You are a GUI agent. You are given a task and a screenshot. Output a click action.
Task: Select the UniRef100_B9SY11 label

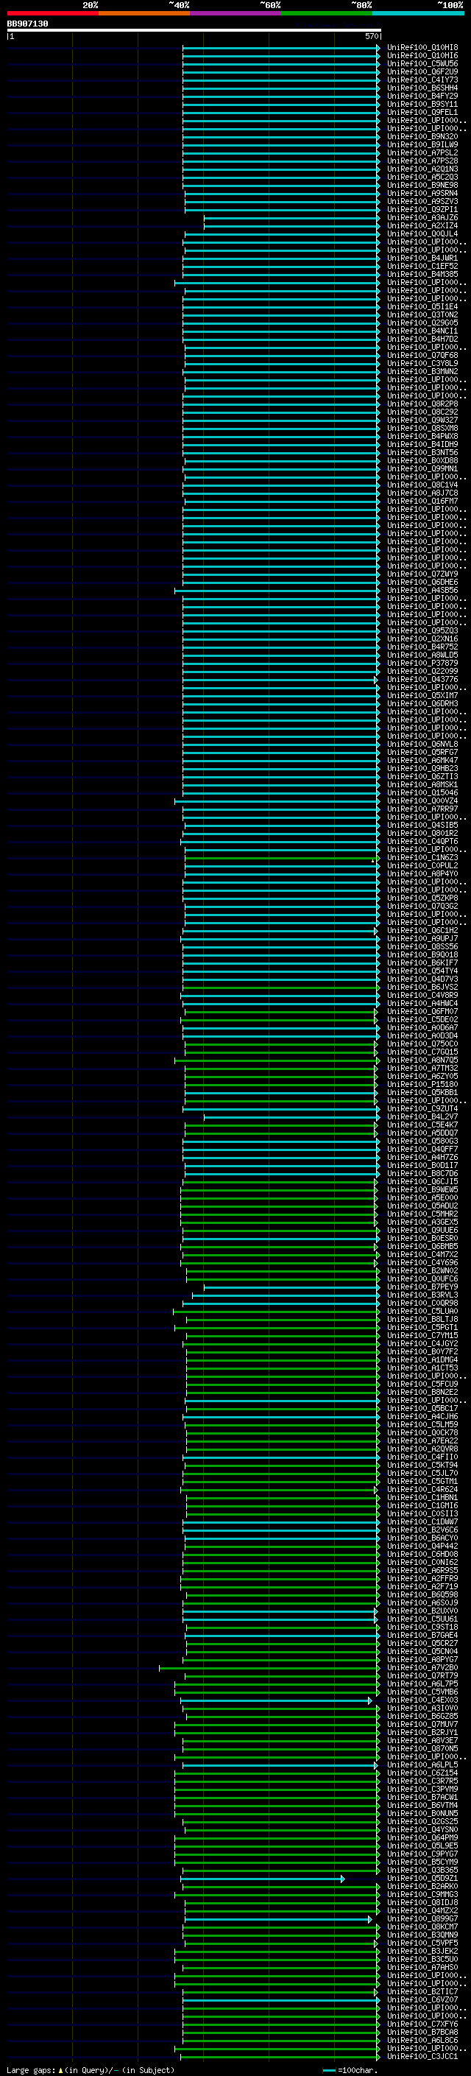pos(422,104)
